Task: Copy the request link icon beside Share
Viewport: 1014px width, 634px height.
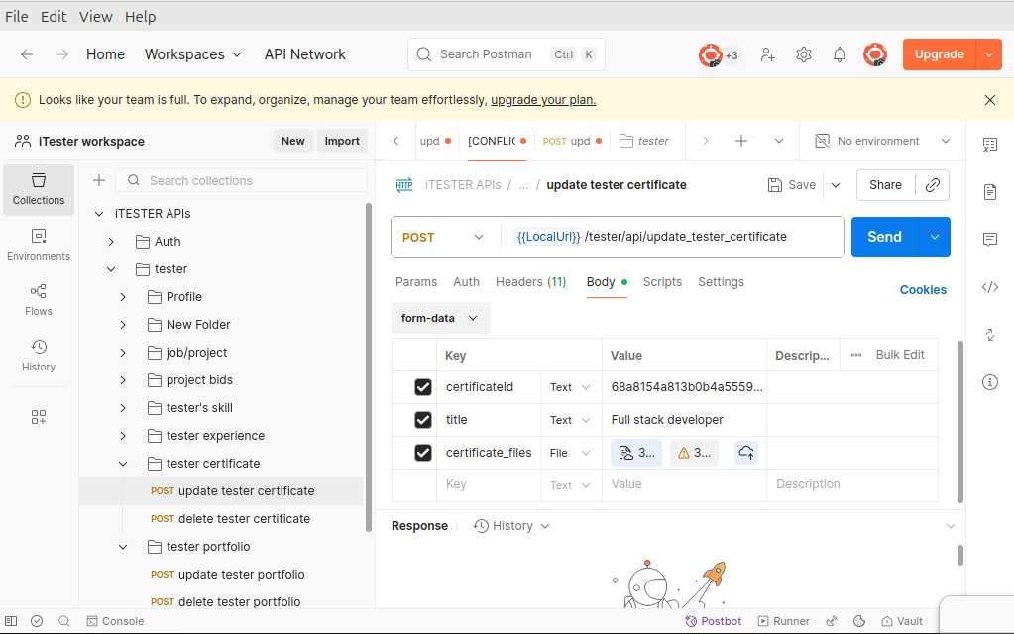Action: [932, 185]
